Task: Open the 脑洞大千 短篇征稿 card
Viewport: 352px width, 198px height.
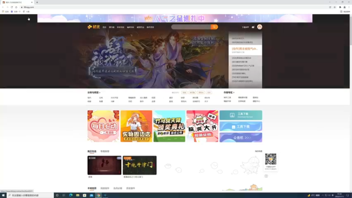Action: [x=202, y=126]
